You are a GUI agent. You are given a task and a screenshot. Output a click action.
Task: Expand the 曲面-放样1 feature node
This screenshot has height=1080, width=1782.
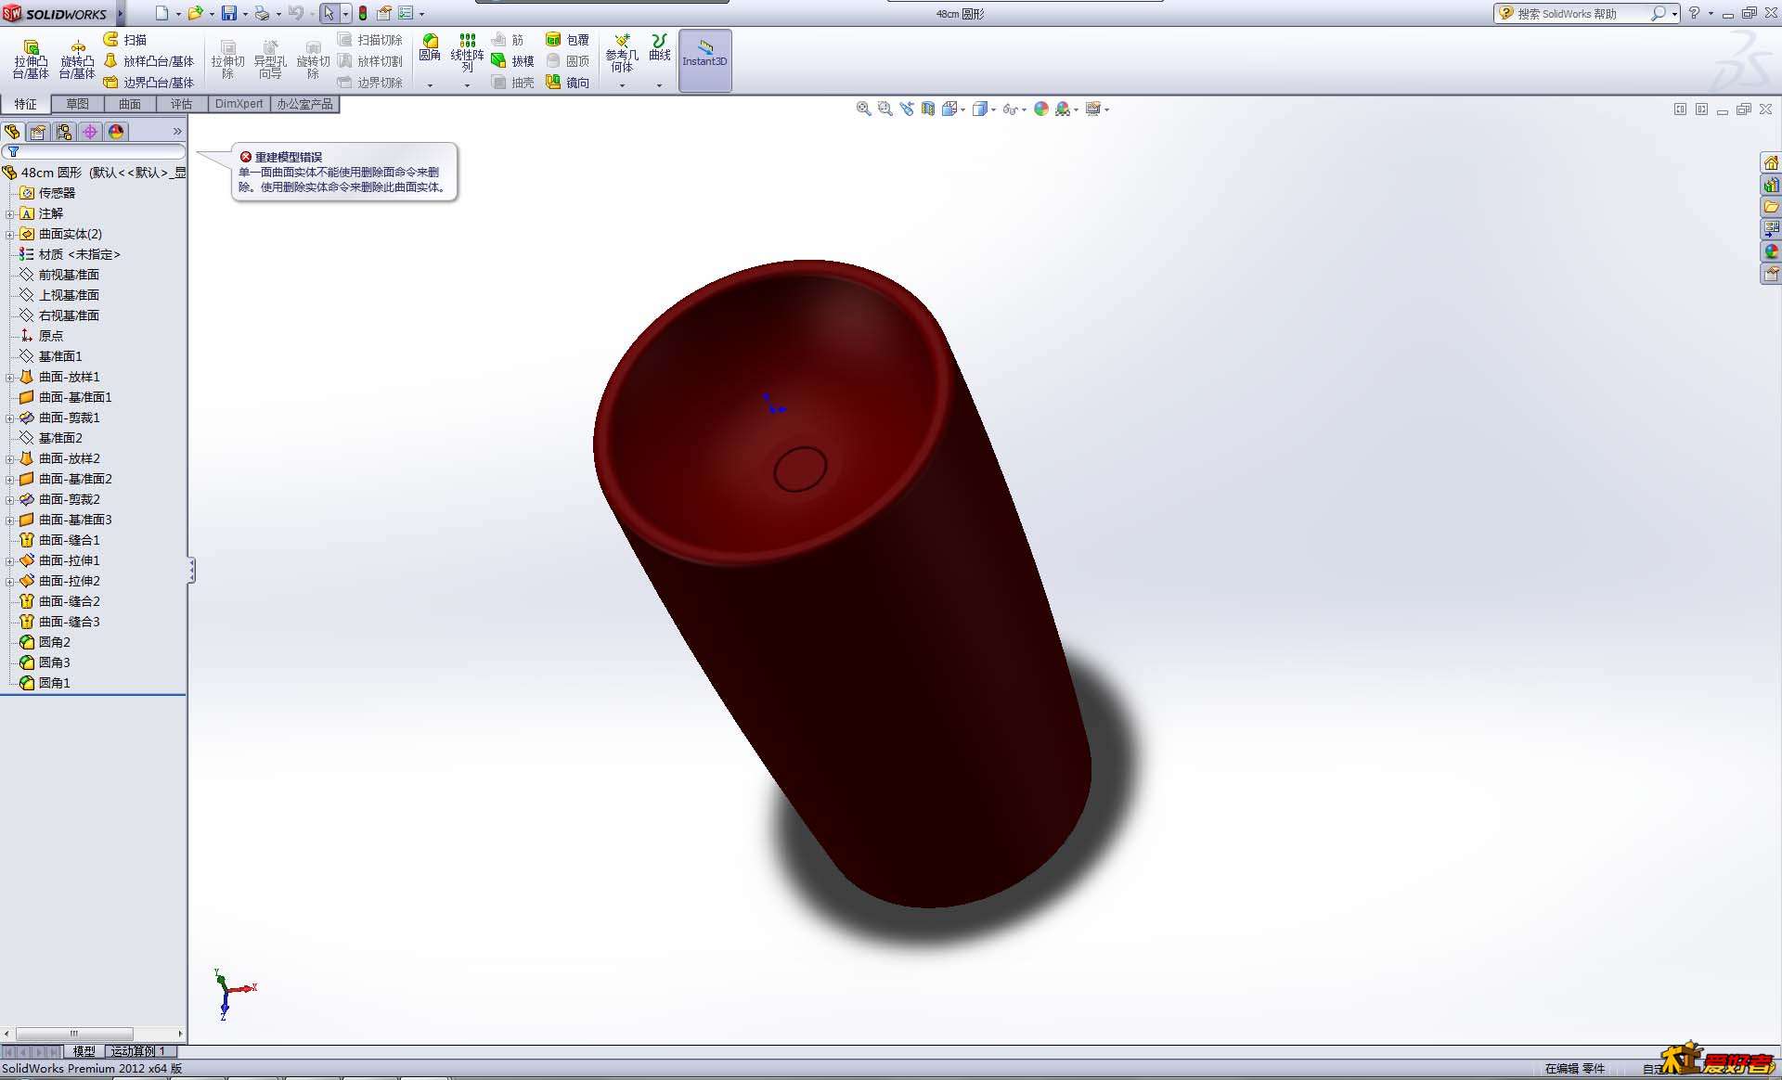(x=10, y=377)
